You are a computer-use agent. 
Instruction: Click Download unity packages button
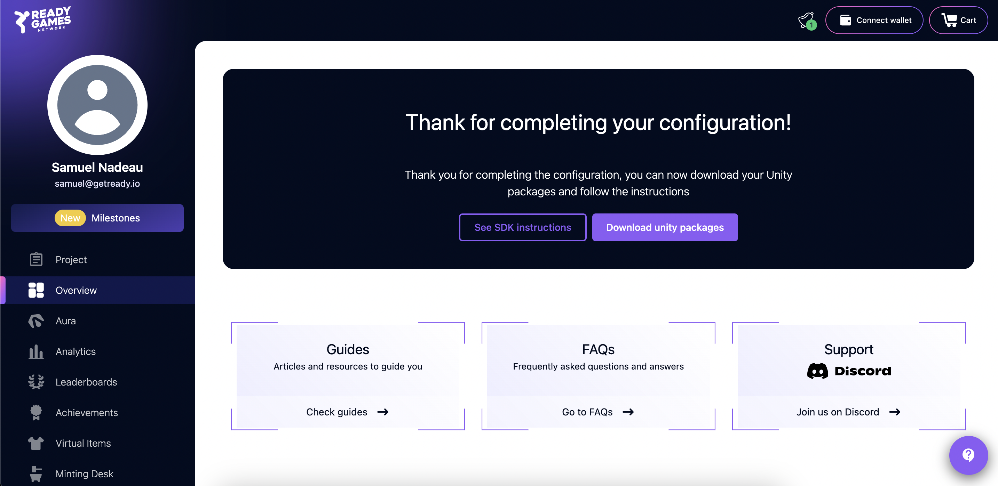point(664,227)
